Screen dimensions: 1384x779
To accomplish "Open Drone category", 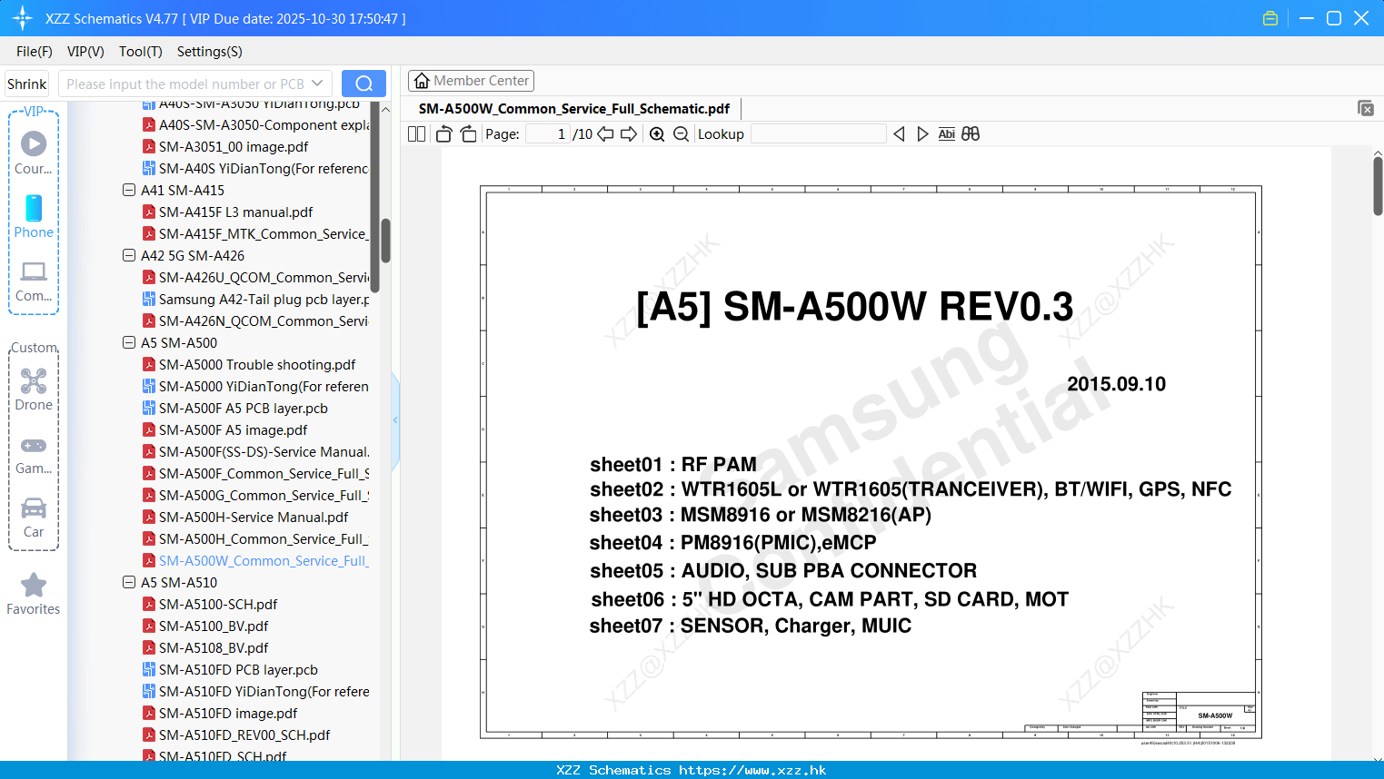I will click(34, 389).
